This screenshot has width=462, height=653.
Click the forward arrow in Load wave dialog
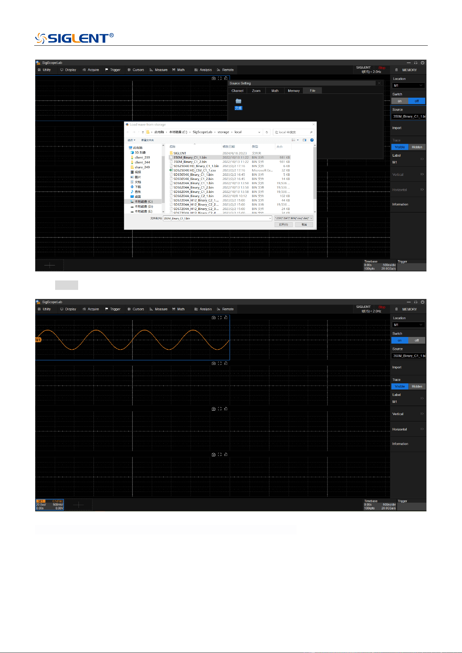coord(134,132)
